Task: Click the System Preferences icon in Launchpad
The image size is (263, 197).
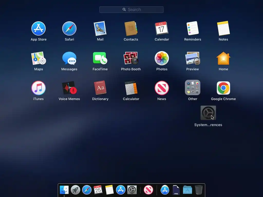Action: click(x=208, y=113)
